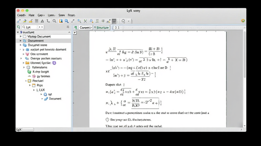The image size is (261, 146).
Task: Open the Spew menu
Action: click(62, 15)
